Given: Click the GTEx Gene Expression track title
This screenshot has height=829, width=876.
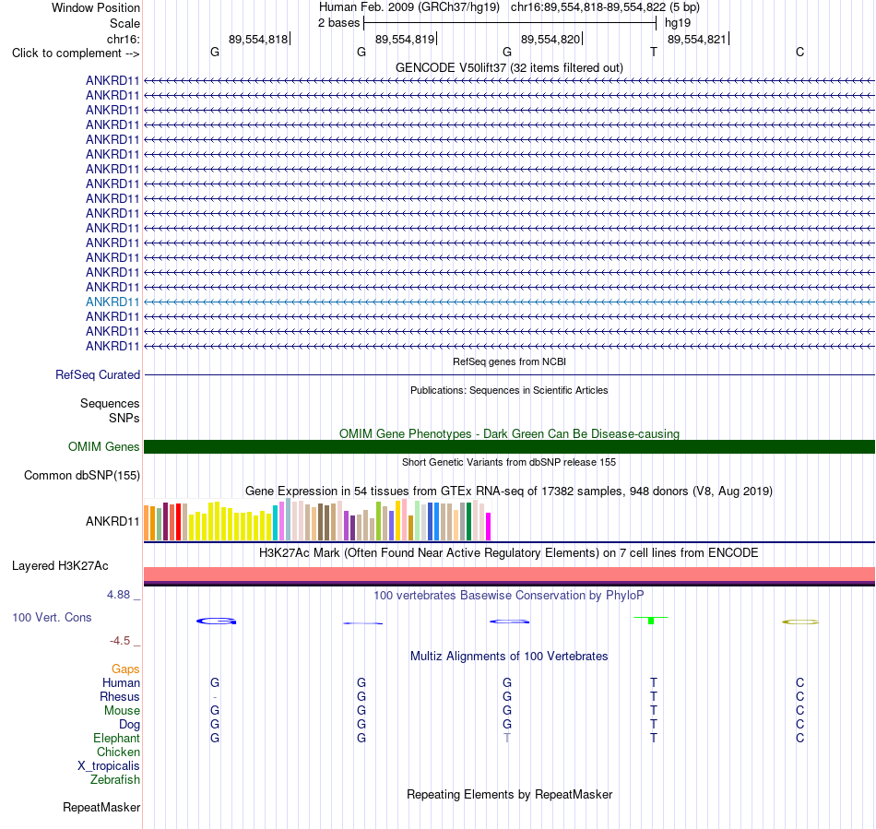Looking at the screenshot, I should [509, 491].
